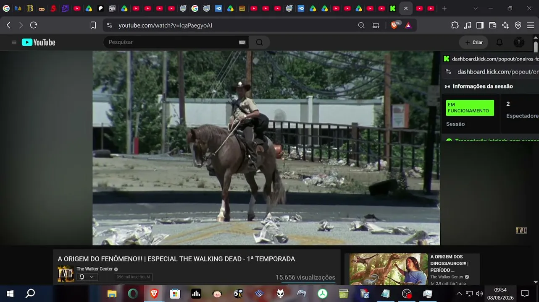Switch to the green Kick tab

pos(393,8)
